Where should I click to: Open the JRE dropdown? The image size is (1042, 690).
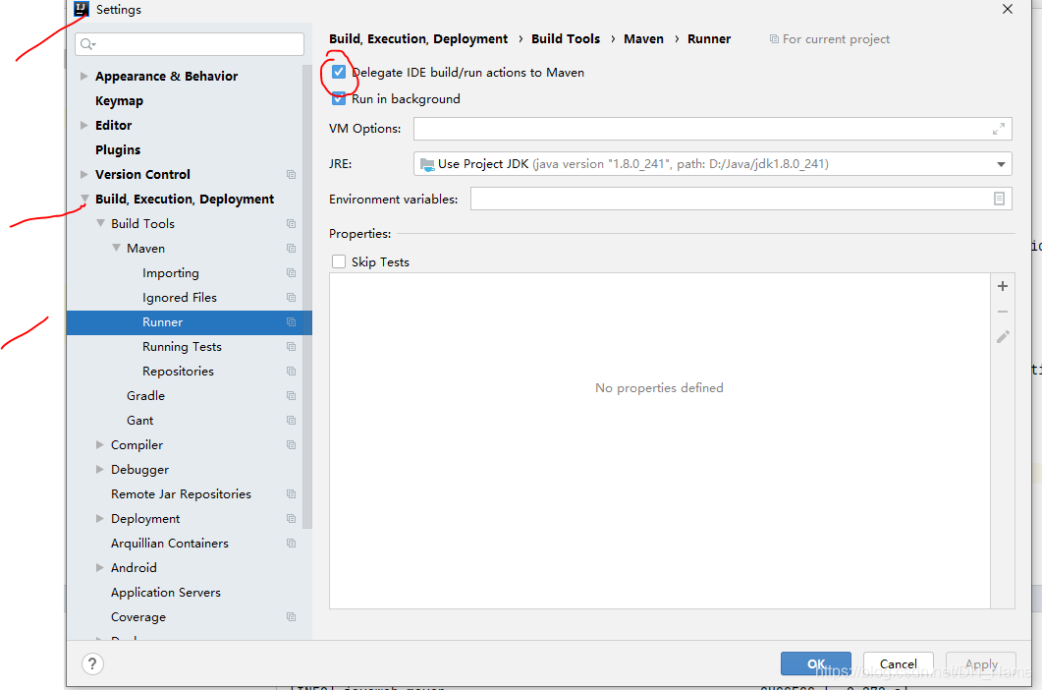[x=1001, y=164]
